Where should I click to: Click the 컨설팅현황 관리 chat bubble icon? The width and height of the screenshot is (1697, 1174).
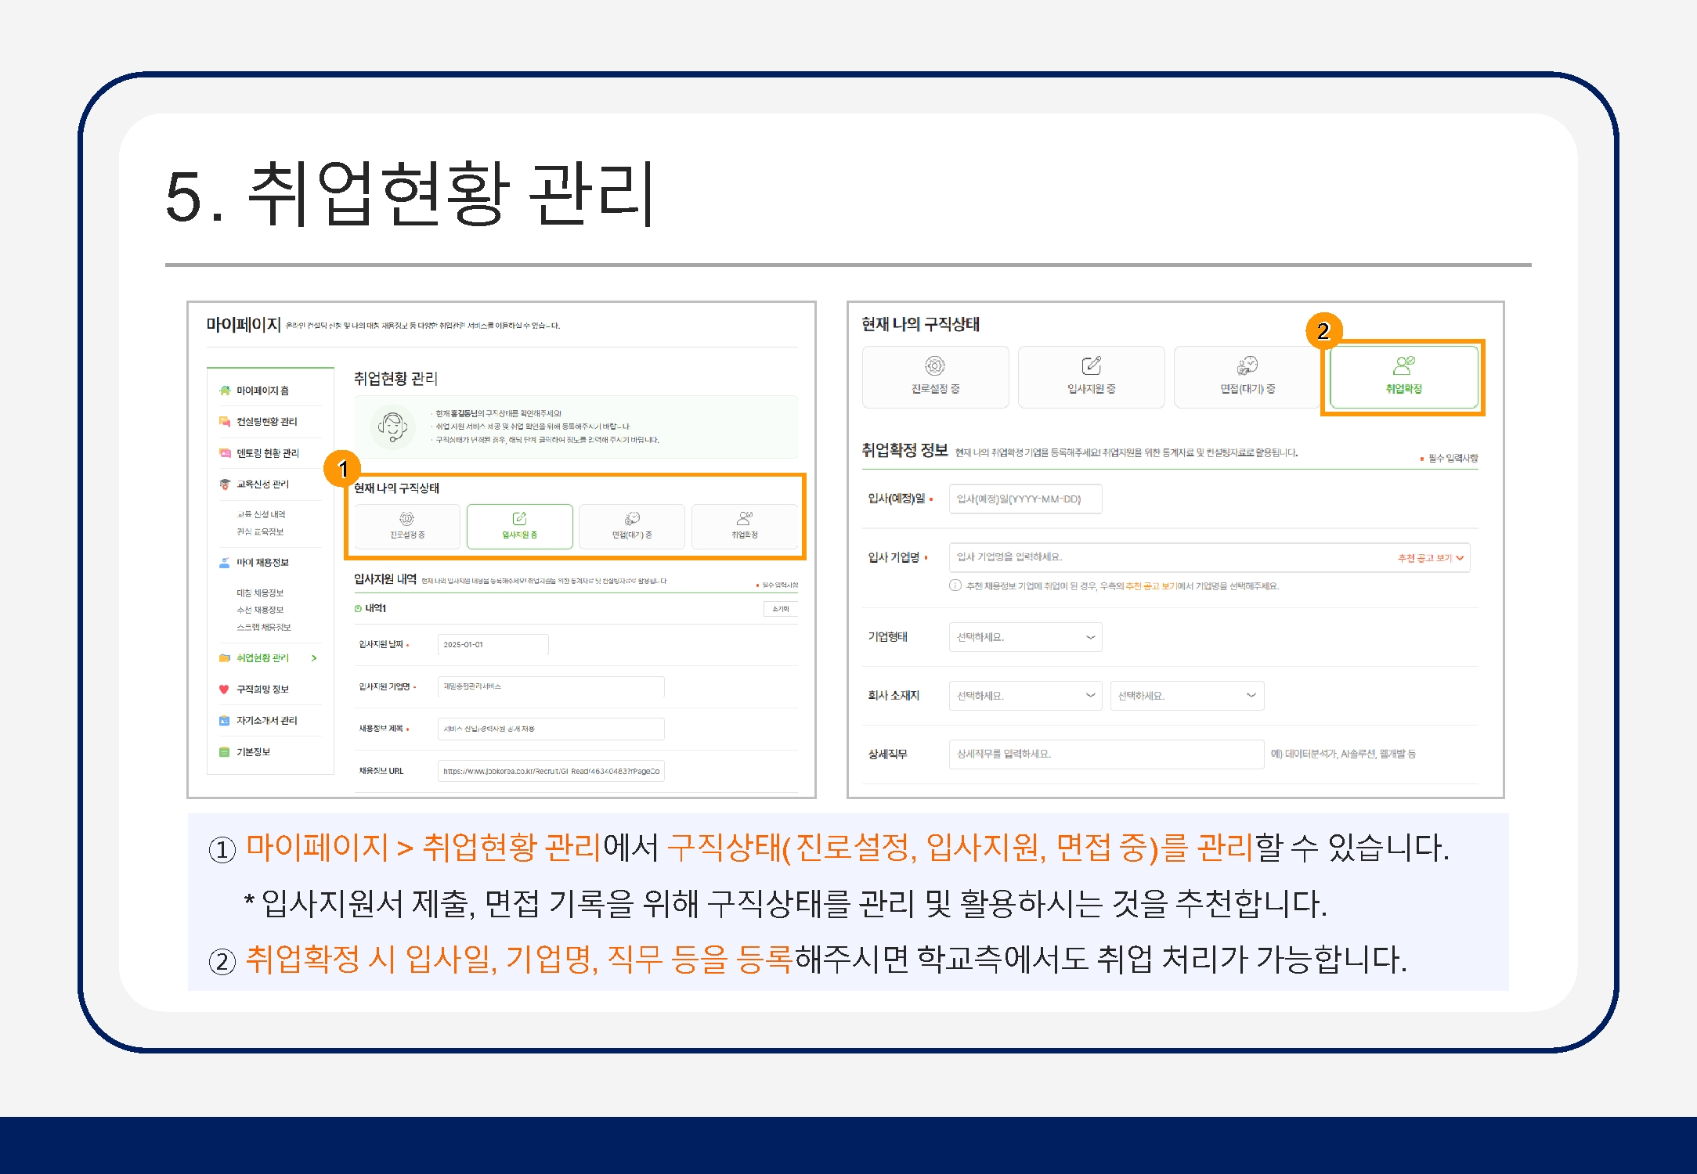coord(225,422)
